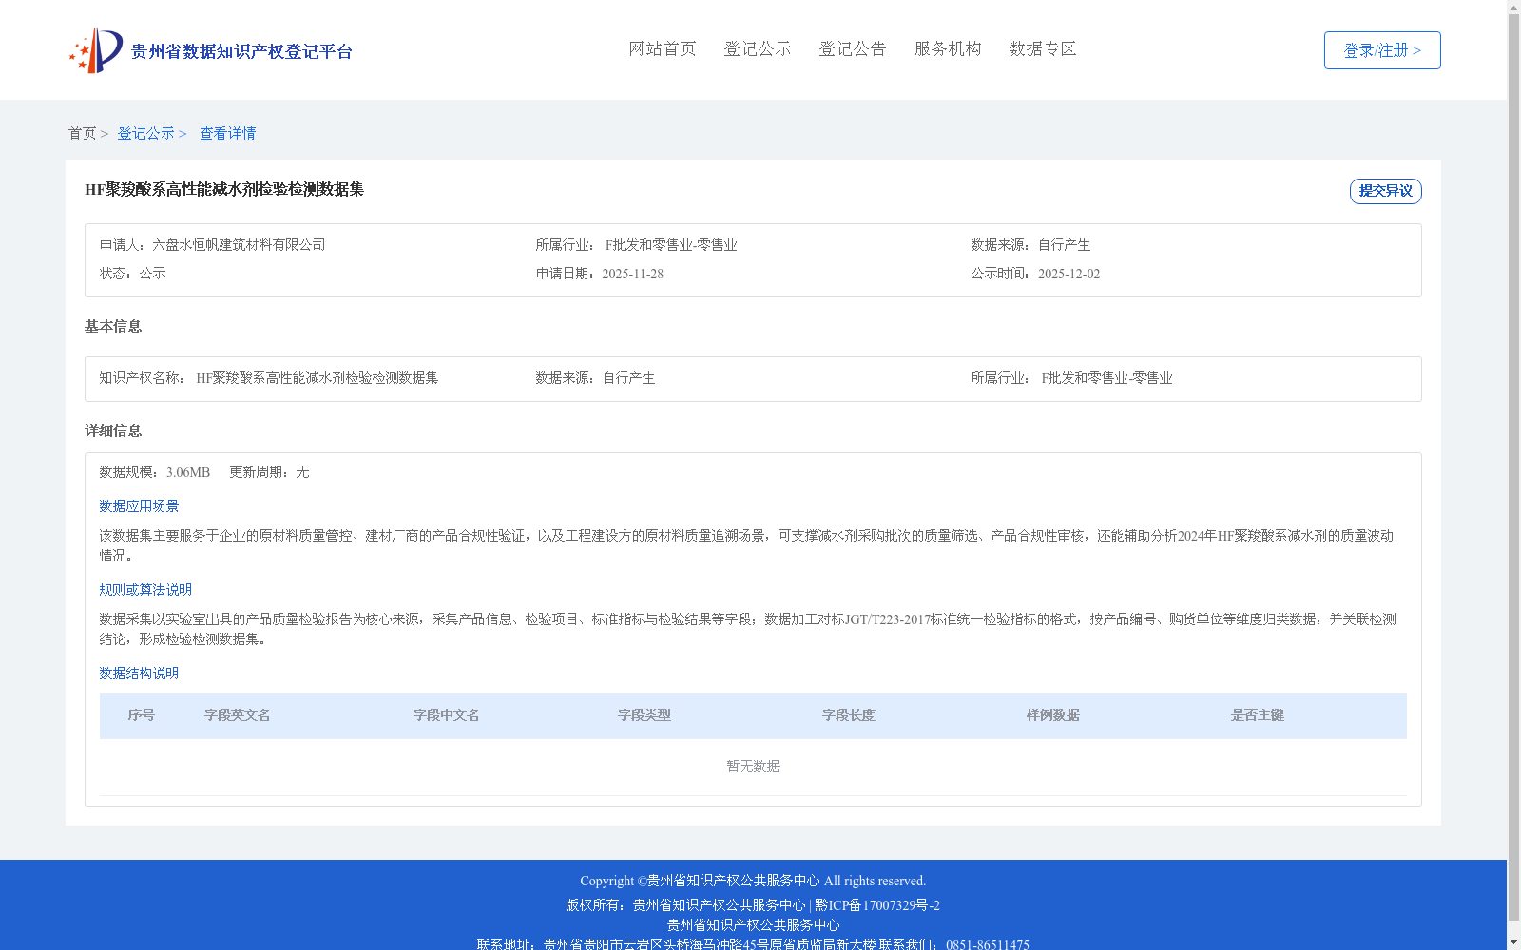Click the 申请日期 value 2025-11-28

click(x=632, y=274)
